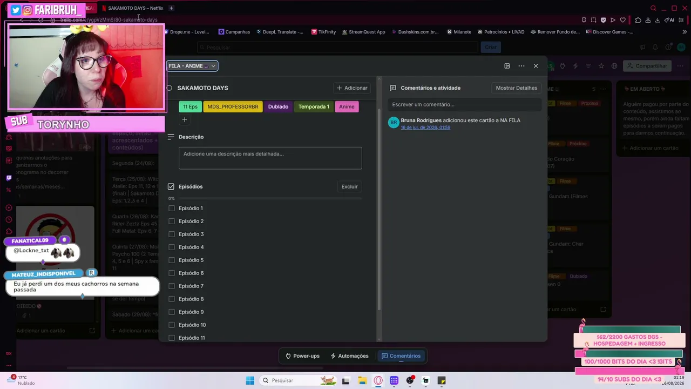Click the description text box
The image size is (691, 389).
[270, 158]
